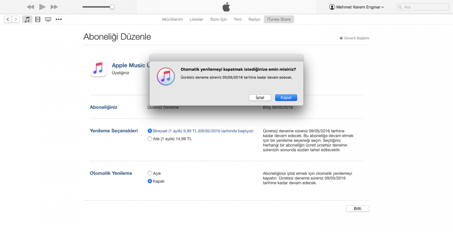Switch to Müziklerim tab
Image resolution: width=453 pixels, height=232 pixels.
tap(172, 19)
